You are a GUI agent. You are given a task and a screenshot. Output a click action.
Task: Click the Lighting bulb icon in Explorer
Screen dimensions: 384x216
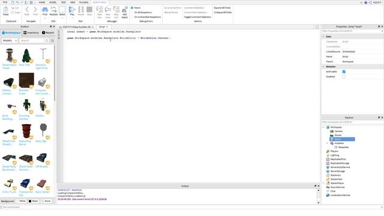click(328, 155)
